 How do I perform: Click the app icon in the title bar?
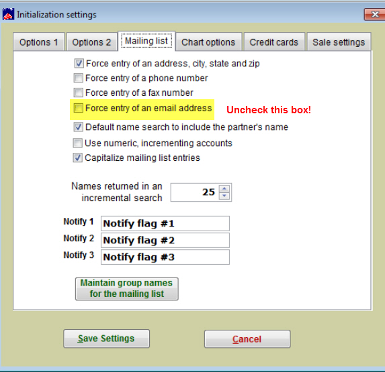click(8, 14)
